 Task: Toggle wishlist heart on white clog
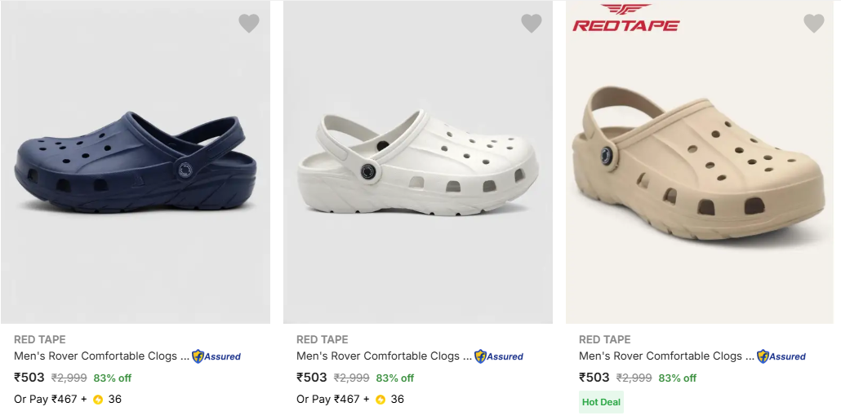532,23
